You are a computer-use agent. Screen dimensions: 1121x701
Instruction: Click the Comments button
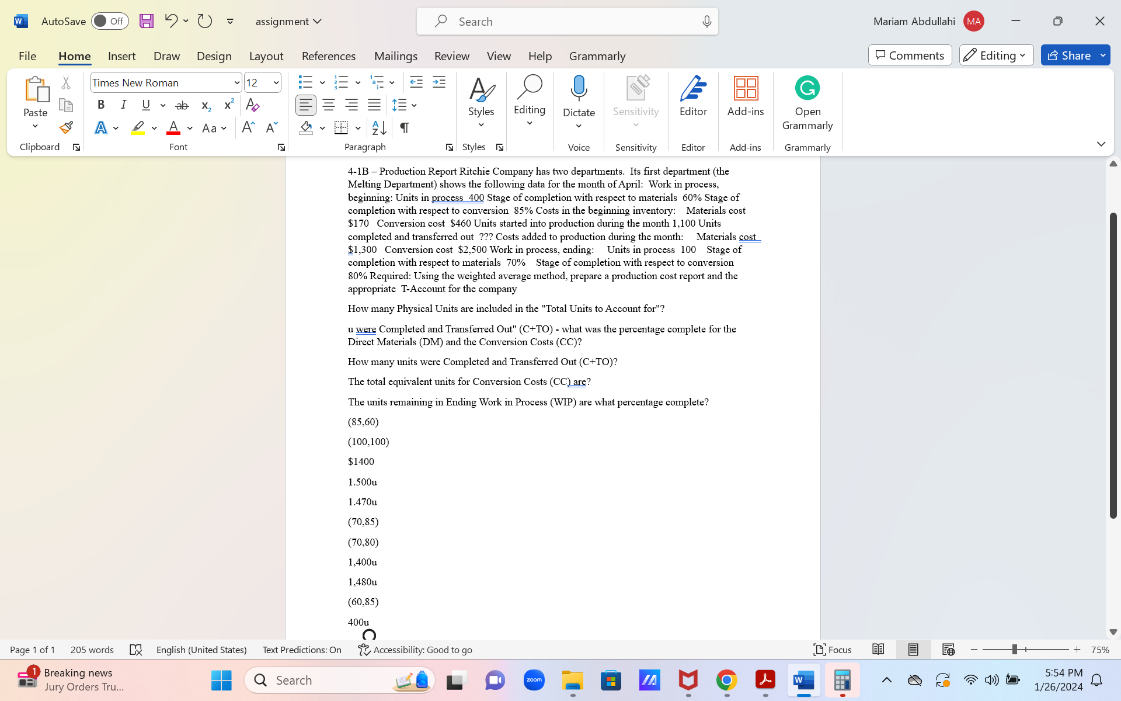pos(910,55)
